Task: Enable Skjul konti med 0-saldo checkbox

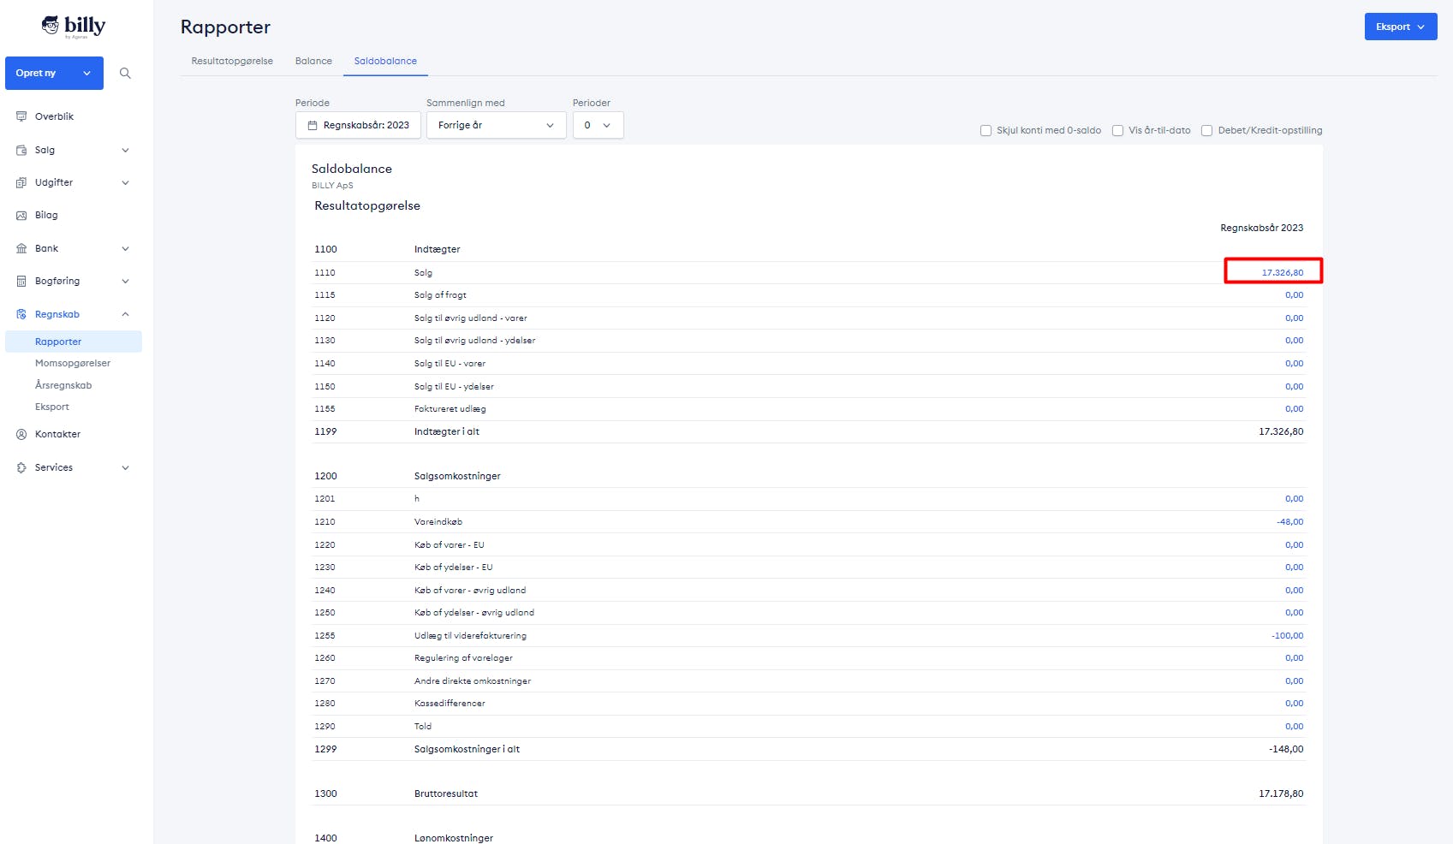Action: coord(986,131)
